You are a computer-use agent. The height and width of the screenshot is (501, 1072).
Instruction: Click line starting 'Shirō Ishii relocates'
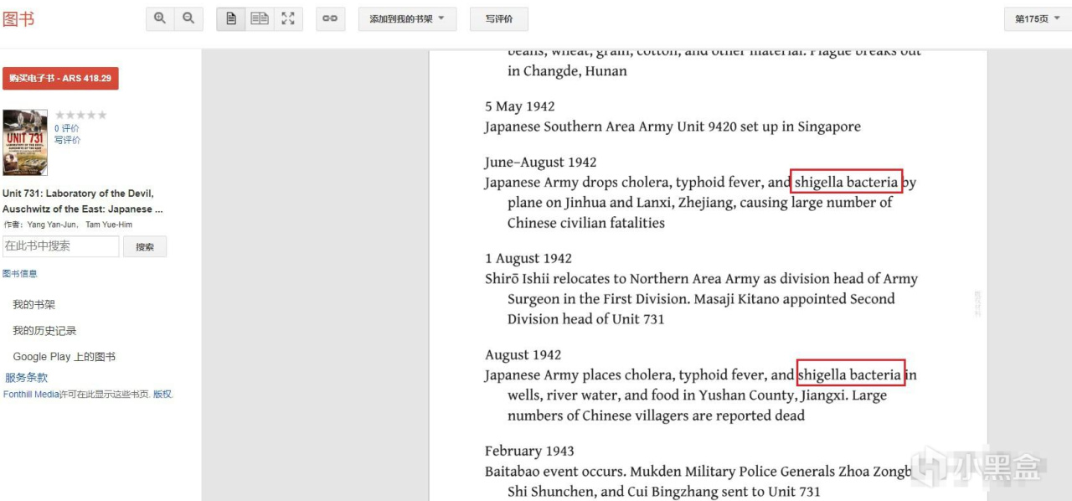pos(701,279)
